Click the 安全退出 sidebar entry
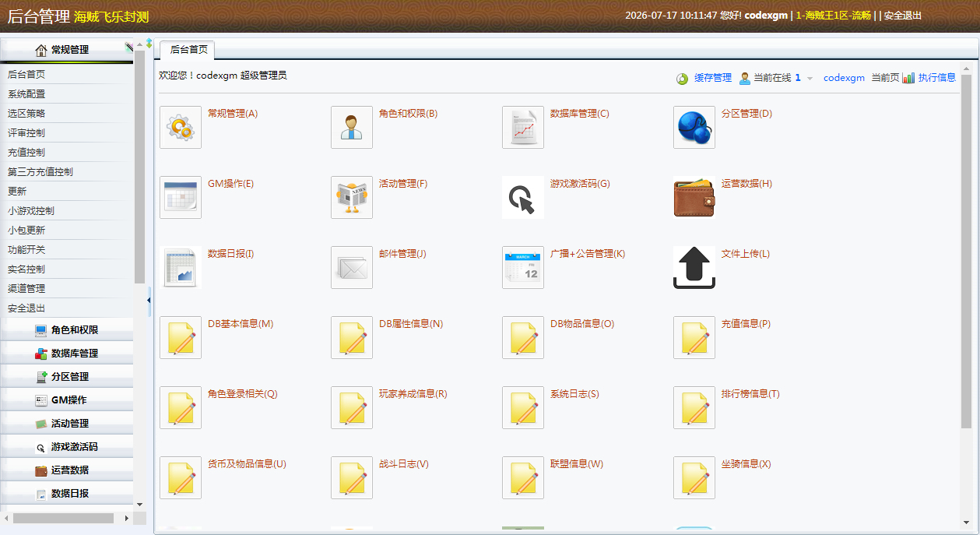 (x=26, y=308)
